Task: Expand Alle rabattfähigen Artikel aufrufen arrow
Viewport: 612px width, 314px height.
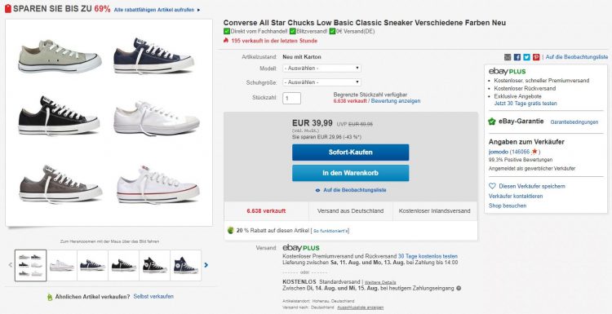Action: [198, 10]
